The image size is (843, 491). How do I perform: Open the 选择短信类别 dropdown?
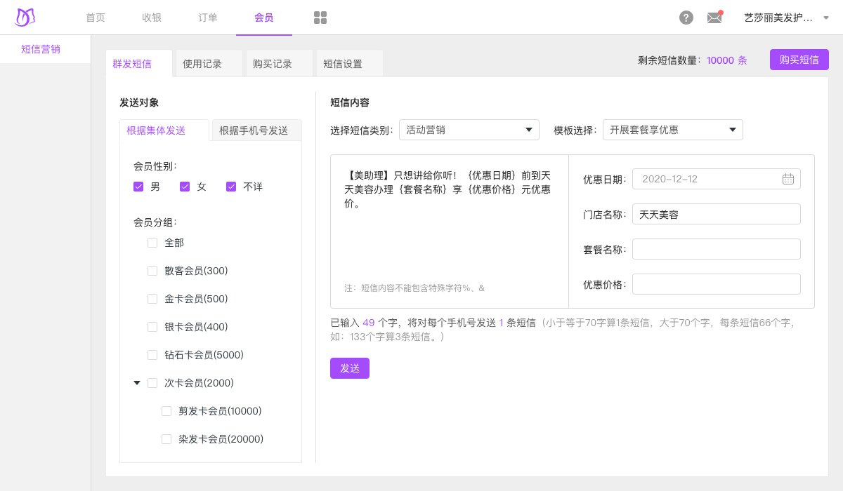469,130
